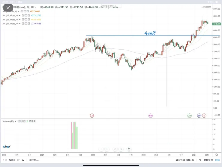This screenshot has width=222, height=167.
Task: Hide the MA 60 line with its eye icon
Action: click(23, 23)
